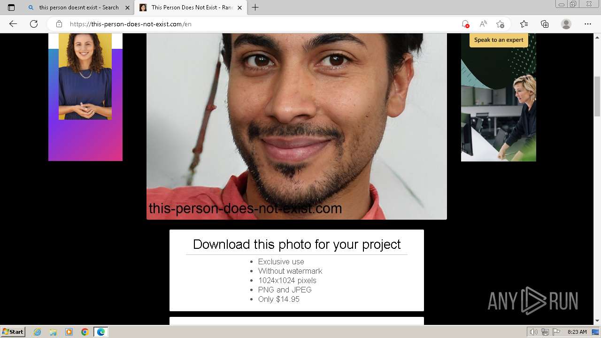Open a new browser tab
601x338 pixels.
[x=255, y=8]
